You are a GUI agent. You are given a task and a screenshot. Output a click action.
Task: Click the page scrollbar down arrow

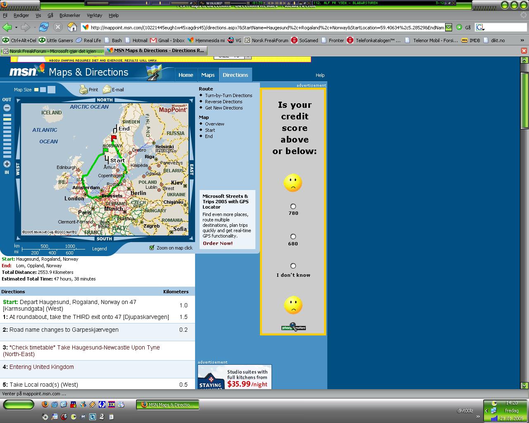coord(524,386)
